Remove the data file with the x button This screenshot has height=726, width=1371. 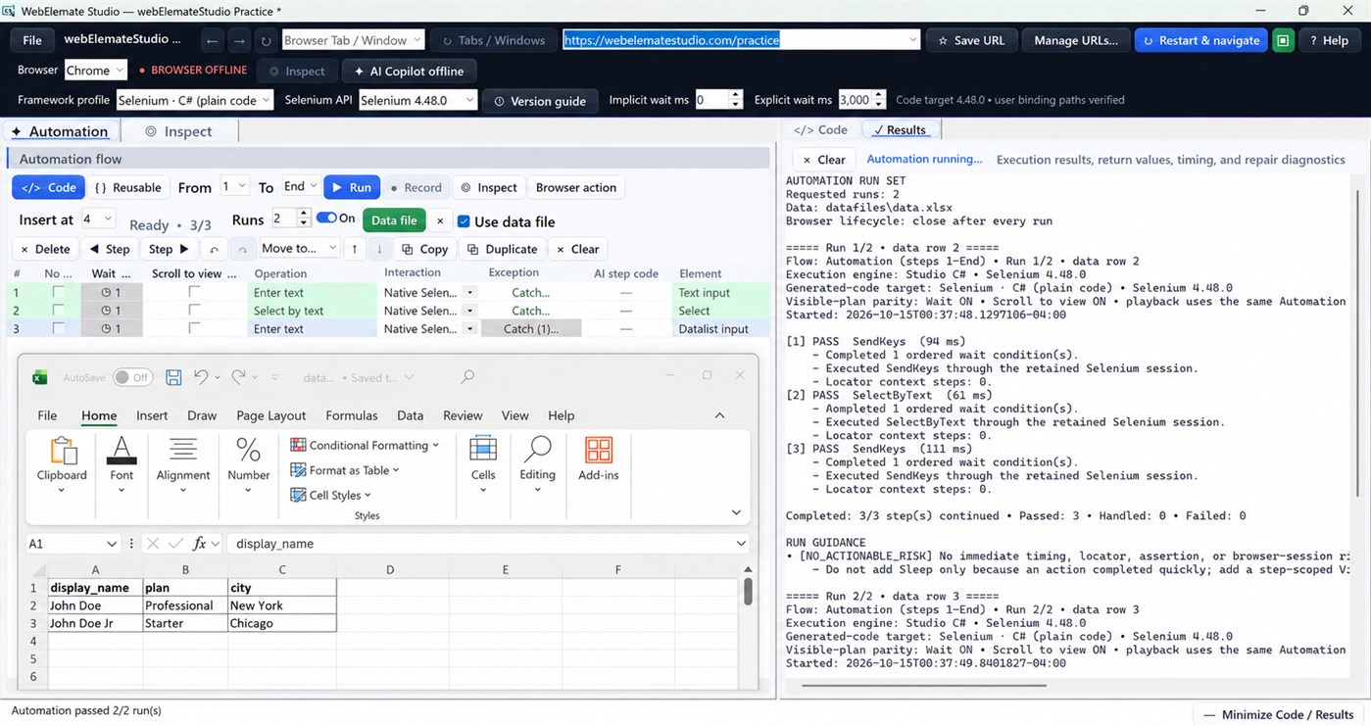[440, 220]
